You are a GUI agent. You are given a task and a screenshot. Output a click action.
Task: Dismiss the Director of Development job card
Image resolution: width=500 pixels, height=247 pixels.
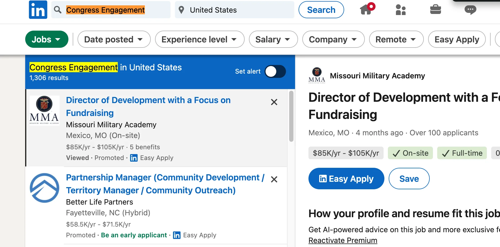coord(274,102)
